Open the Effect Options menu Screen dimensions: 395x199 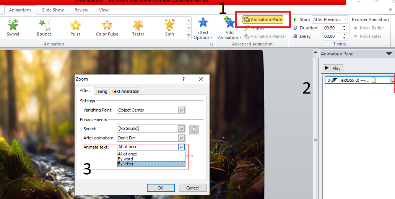click(x=203, y=29)
